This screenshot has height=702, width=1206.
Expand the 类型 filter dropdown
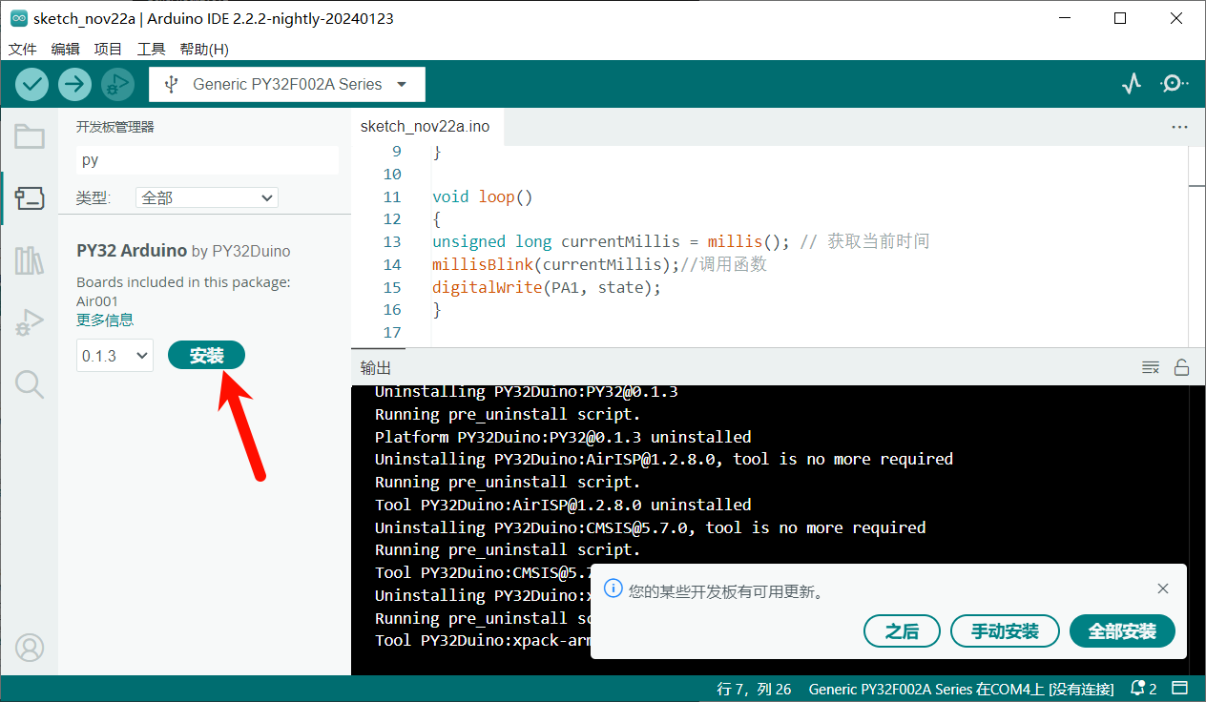point(207,197)
